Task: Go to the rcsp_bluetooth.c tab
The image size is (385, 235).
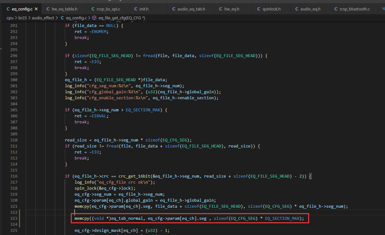Action: point(352,9)
